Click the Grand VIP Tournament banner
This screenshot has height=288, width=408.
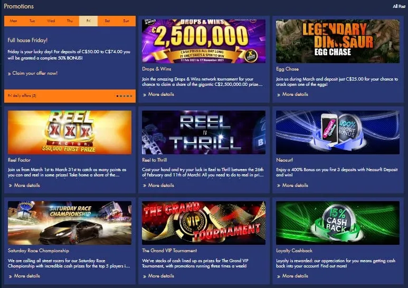pyautogui.click(x=204, y=223)
